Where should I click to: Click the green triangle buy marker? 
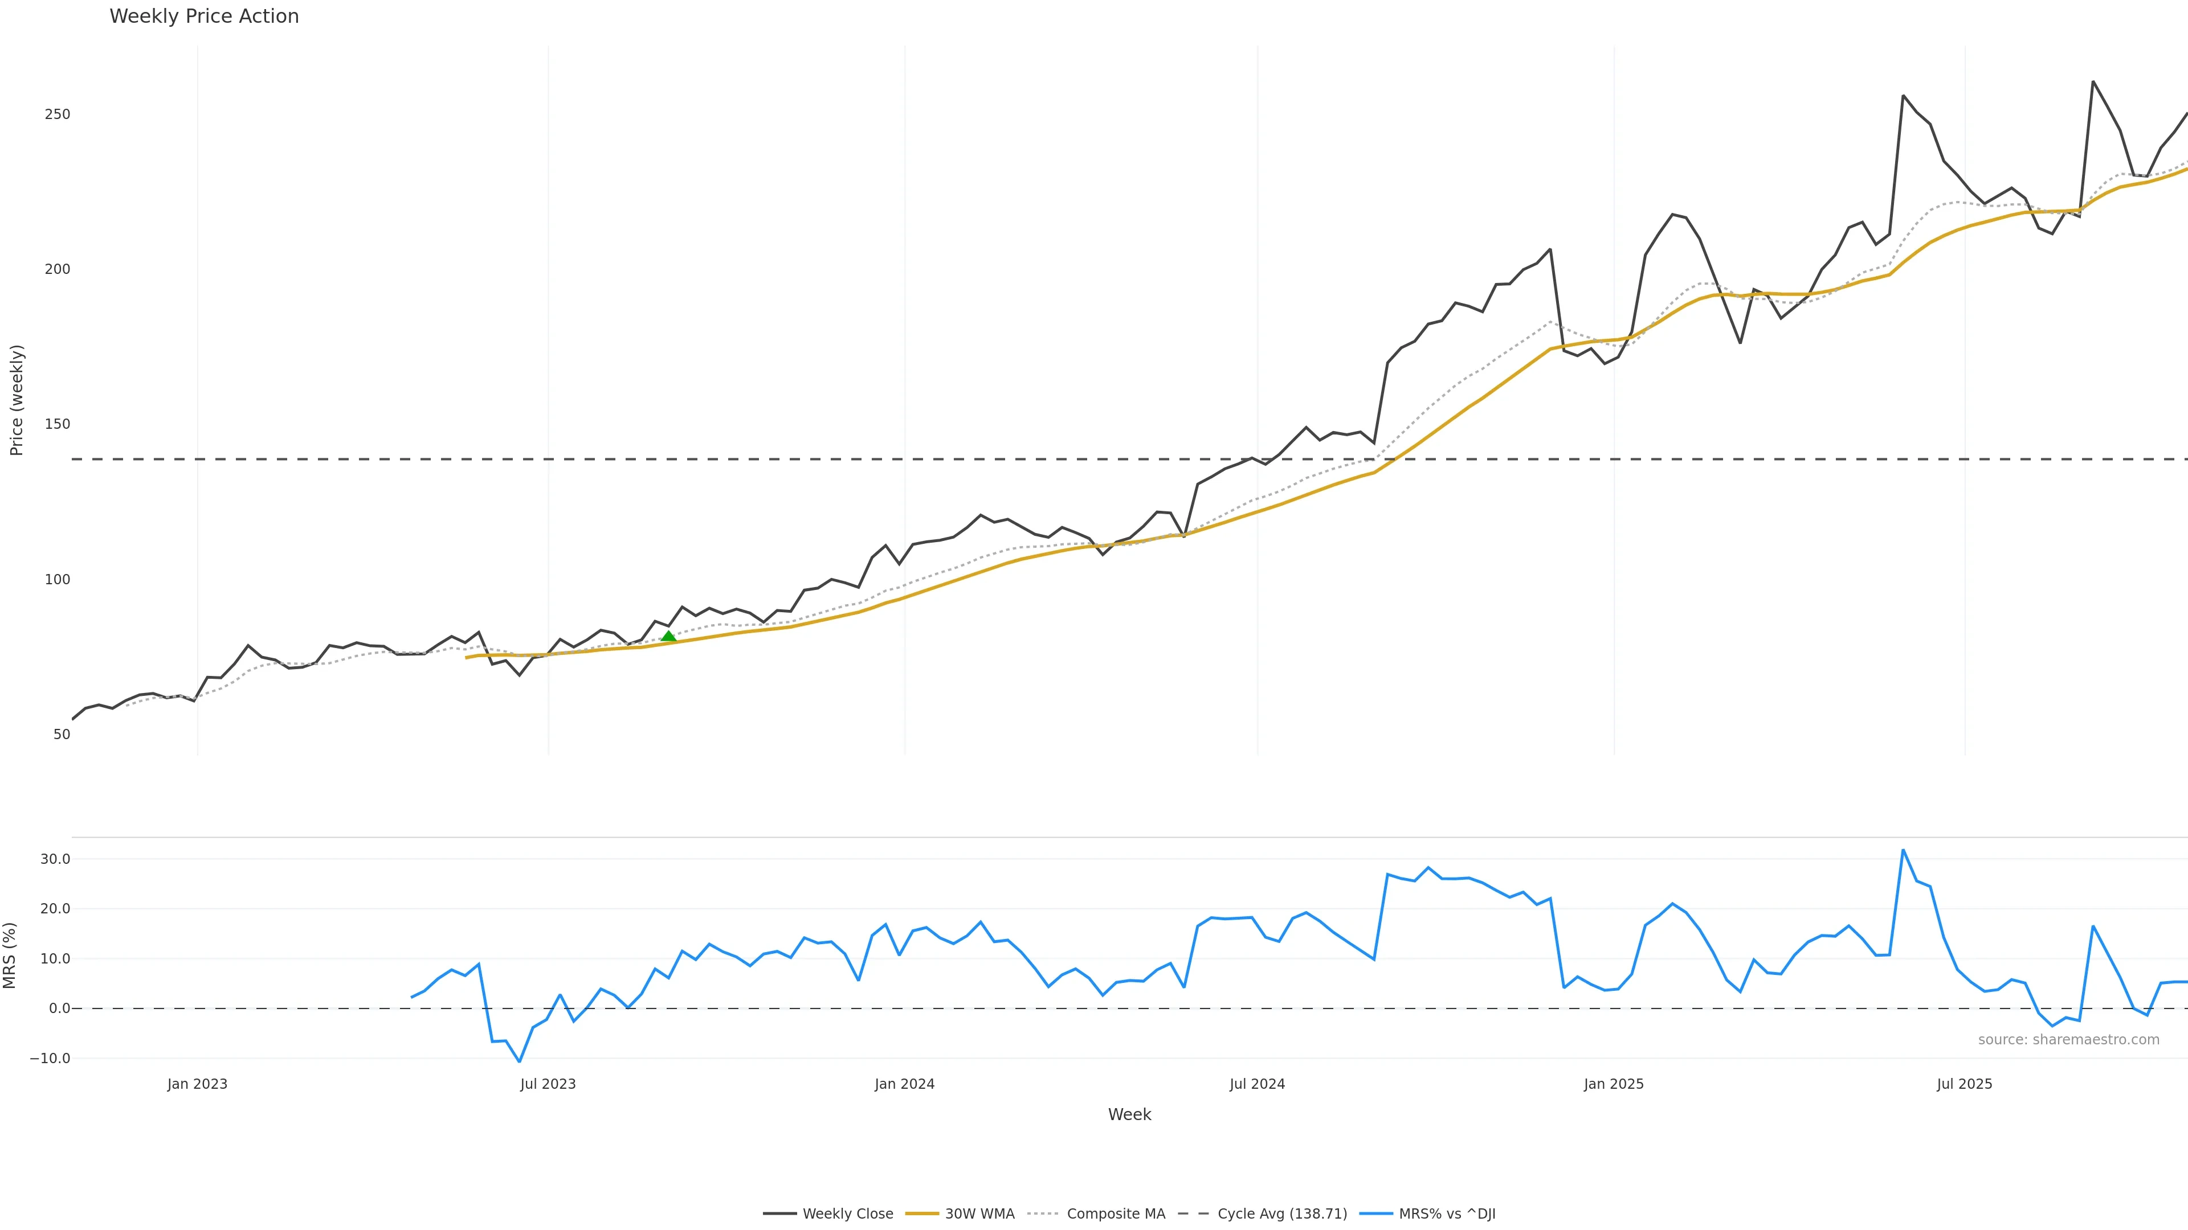(668, 637)
